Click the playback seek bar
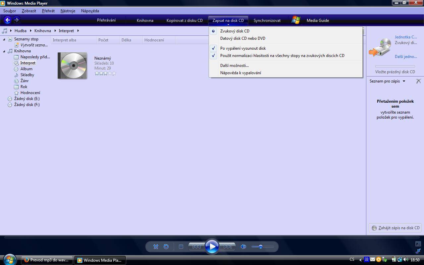The width and height of the screenshot is (424, 265). tap(212, 237)
